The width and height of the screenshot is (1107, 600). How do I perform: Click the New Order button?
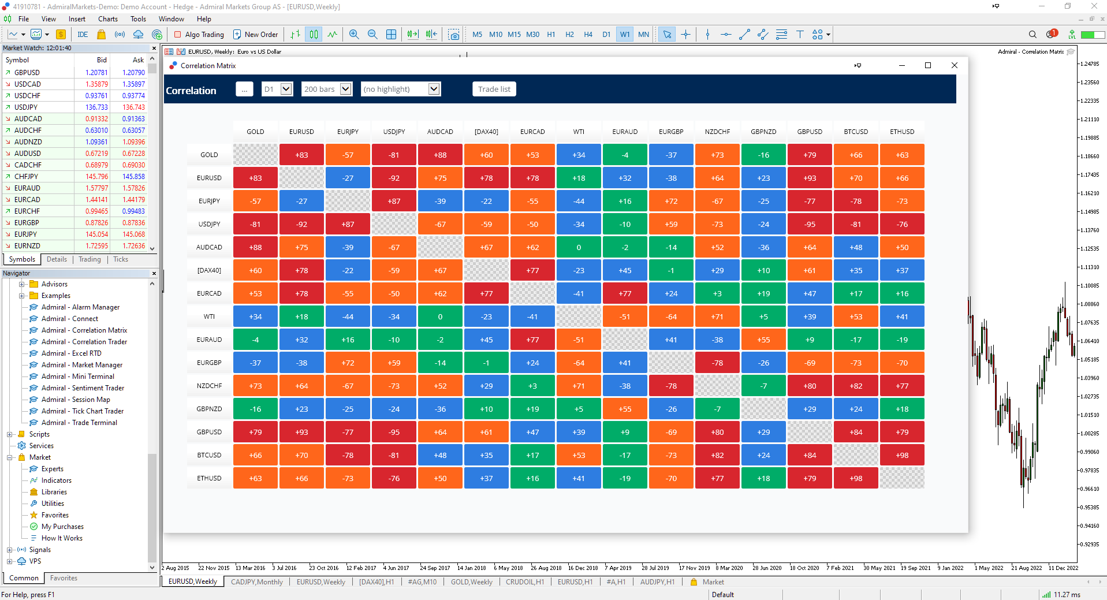click(x=255, y=35)
